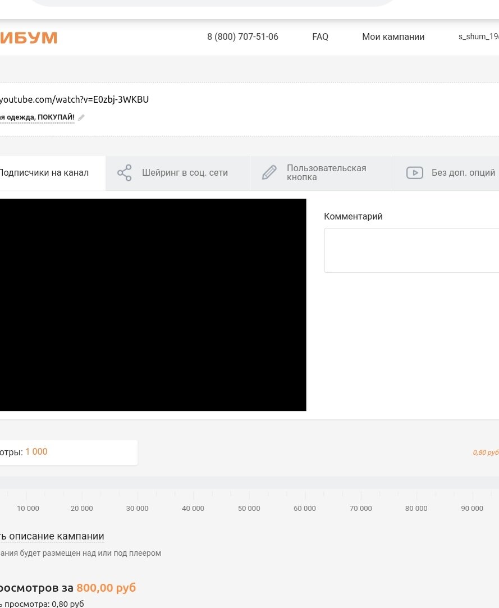Screen dimensions: 499x608
Task: Click the youtube.com/watch?v=E0zbj-3WKBU URL text
Action: pos(74,100)
